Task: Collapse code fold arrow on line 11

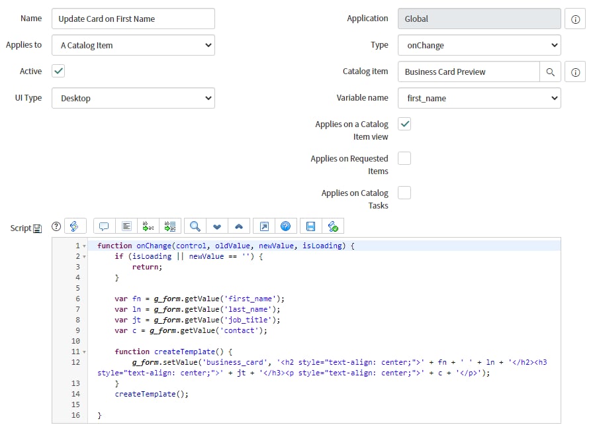Action: pyautogui.click(x=84, y=352)
